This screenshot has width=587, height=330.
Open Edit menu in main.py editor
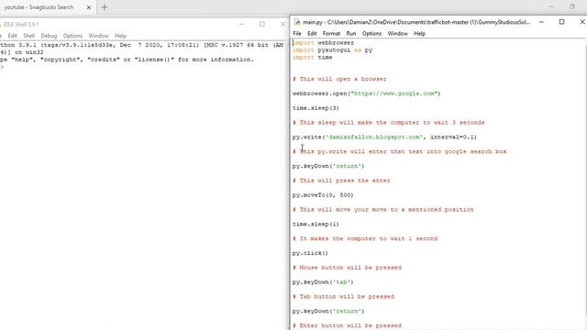[312, 33]
